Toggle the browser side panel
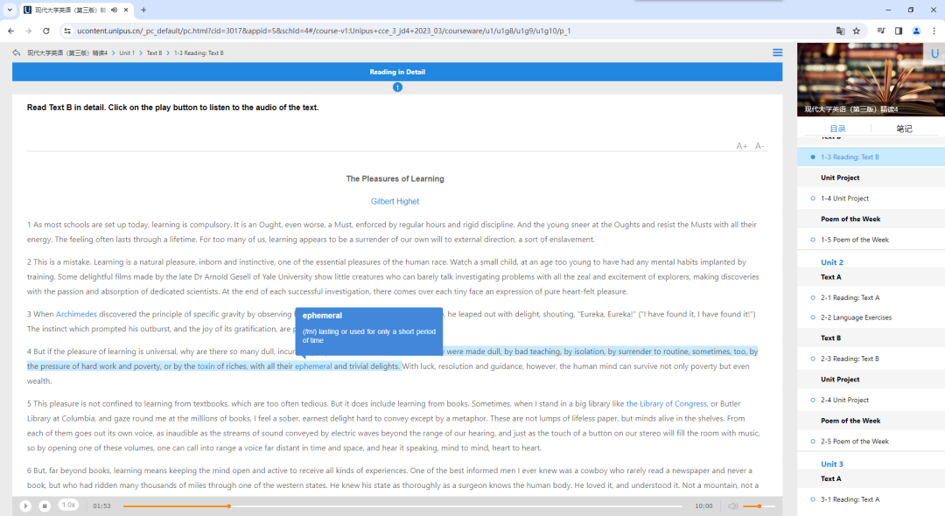This screenshot has width=945, height=516. [x=899, y=31]
